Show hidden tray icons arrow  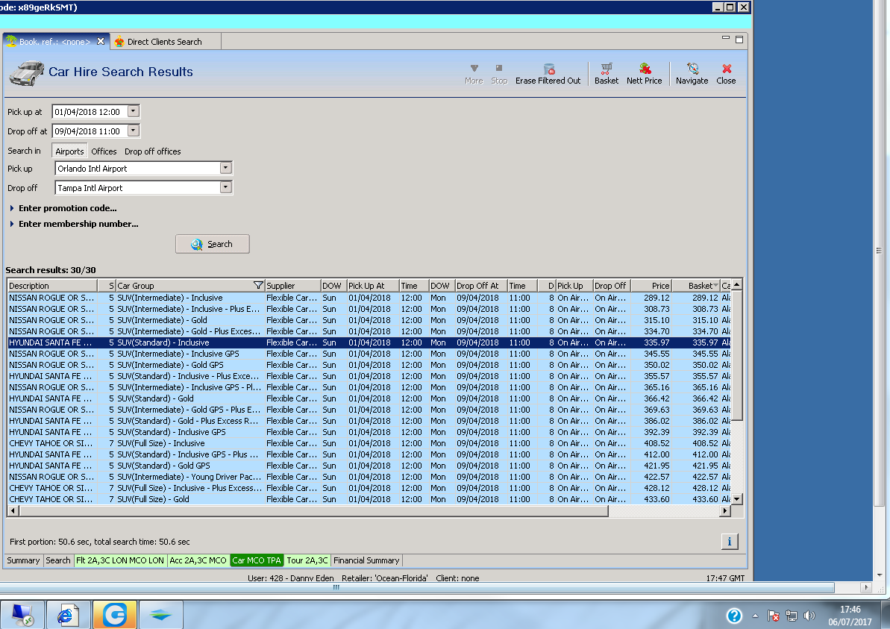pyautogui.click(x=755, y=616)
